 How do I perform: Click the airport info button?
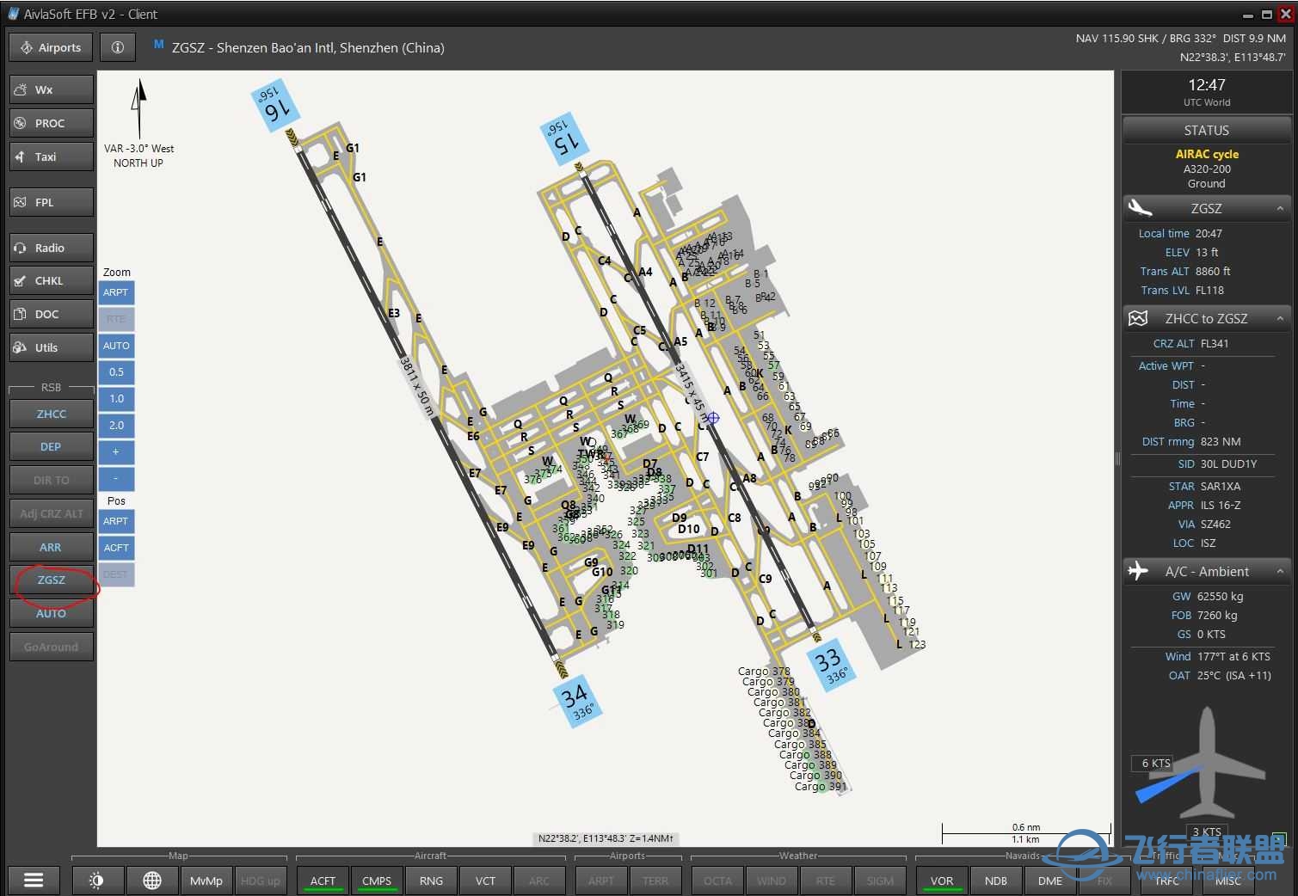pyautogui.click(x=117, y=47)
